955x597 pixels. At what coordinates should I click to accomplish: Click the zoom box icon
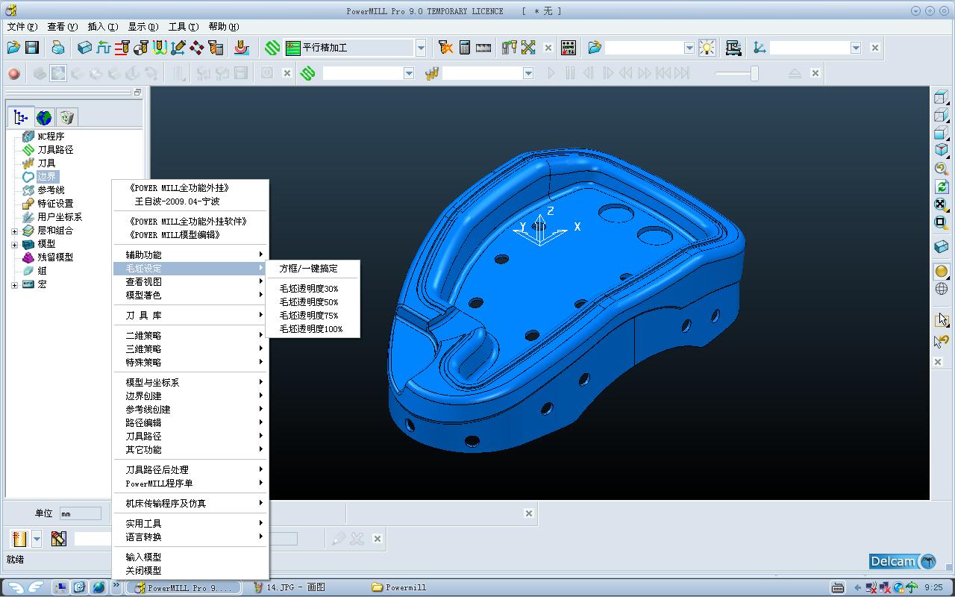[x=942, y=222]
